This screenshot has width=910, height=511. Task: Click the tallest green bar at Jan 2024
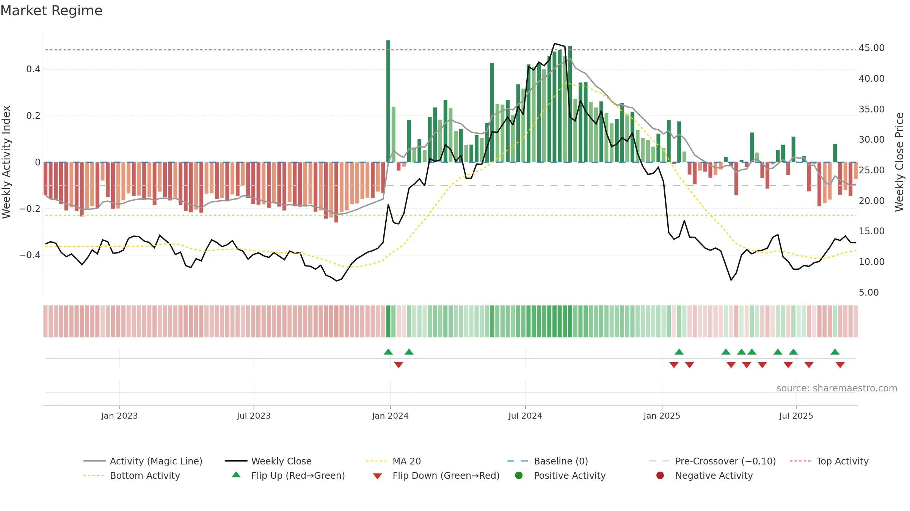388,101
